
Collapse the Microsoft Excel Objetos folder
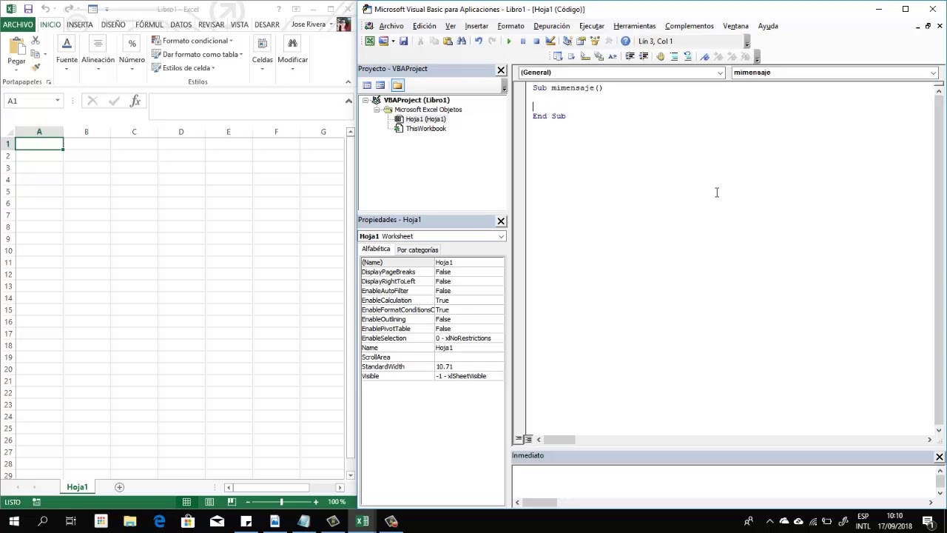(x=377, y=110)
